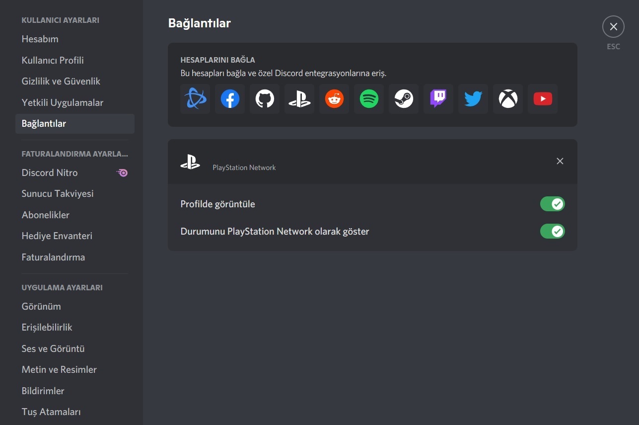Link YouTube account icon
This screenshot has height=425, width=639.
(x=543, y=99)
